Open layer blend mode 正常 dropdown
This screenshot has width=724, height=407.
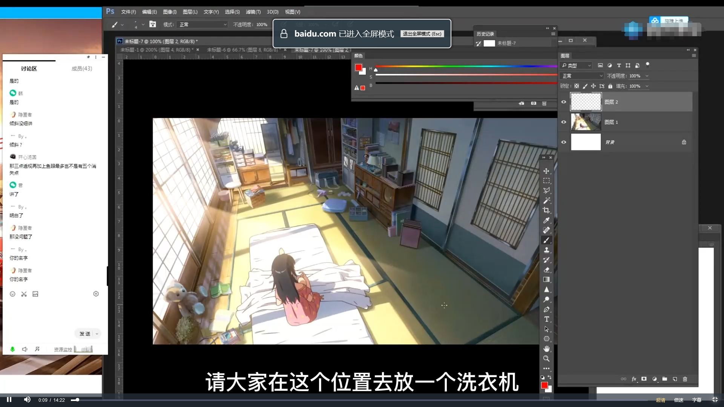point(581,76)
